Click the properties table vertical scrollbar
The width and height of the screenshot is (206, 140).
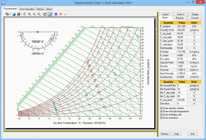(202, 51)
